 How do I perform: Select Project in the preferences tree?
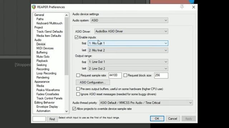point(39,27)
